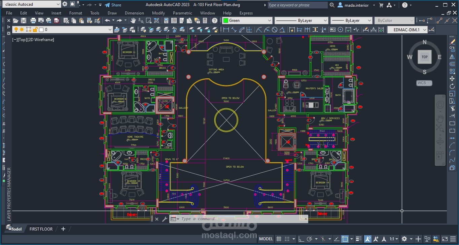This screenshot has width=459, height=245.
Task: Toggle ortho mode in status bar
Action: [301, 239]
